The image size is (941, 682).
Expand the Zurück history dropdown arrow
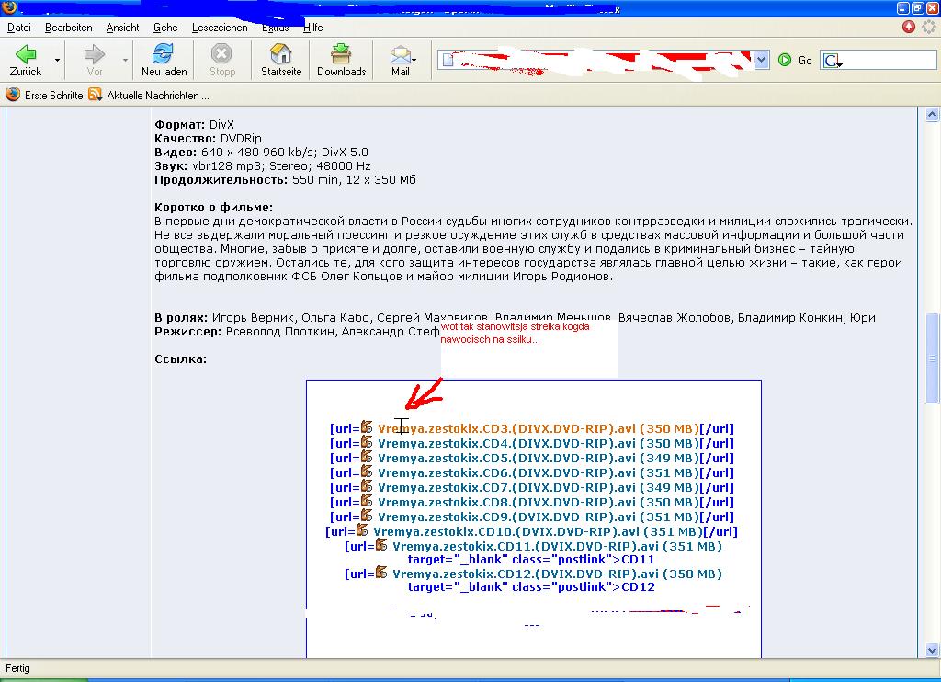[x=58, y=61]
